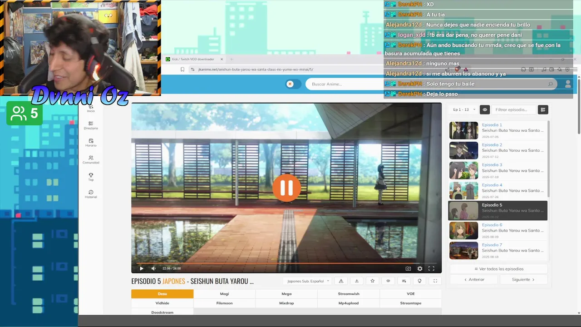Open Horario in the site sidebar
This screenshot has width=581, height=327.
click(x=91, y=143)
